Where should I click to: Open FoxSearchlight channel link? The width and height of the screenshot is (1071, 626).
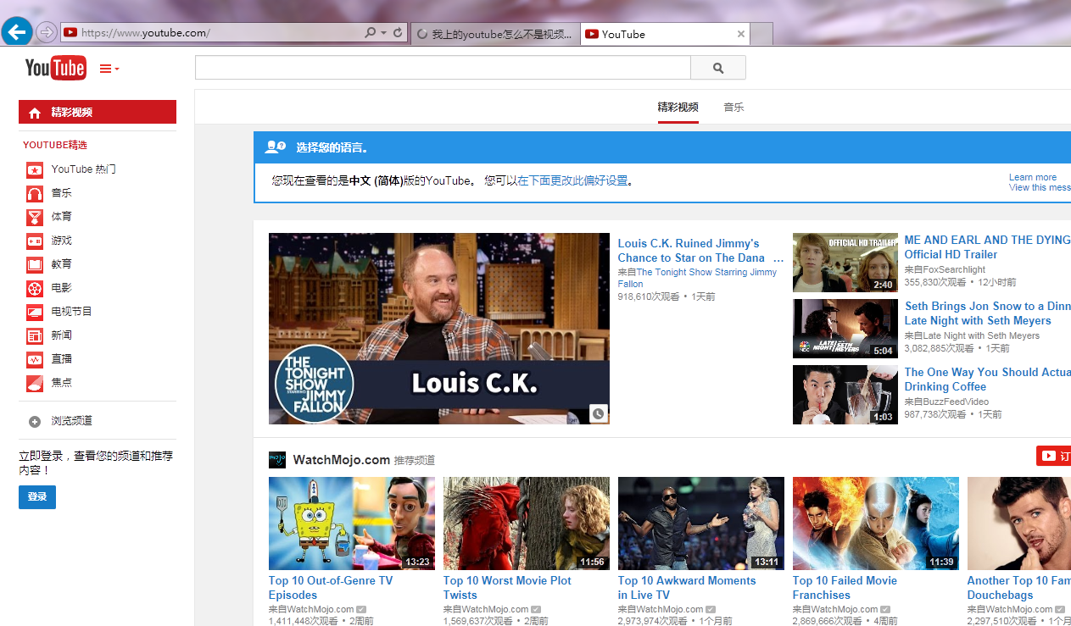[954, 269]
